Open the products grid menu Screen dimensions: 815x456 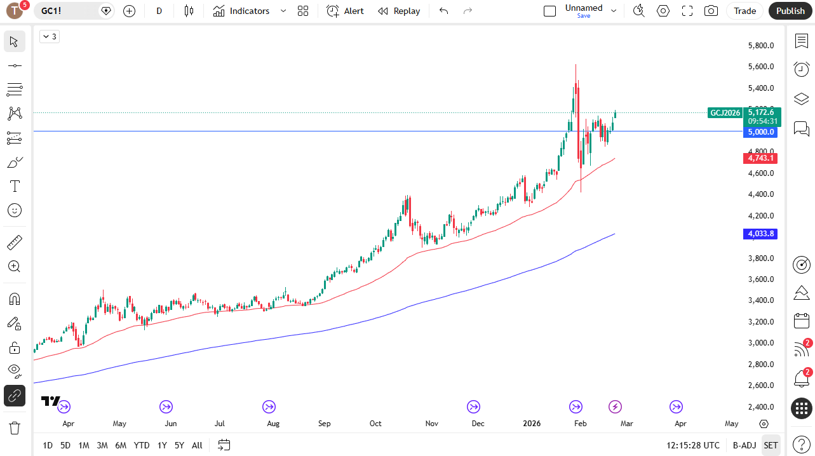click(x=802, y=408)
